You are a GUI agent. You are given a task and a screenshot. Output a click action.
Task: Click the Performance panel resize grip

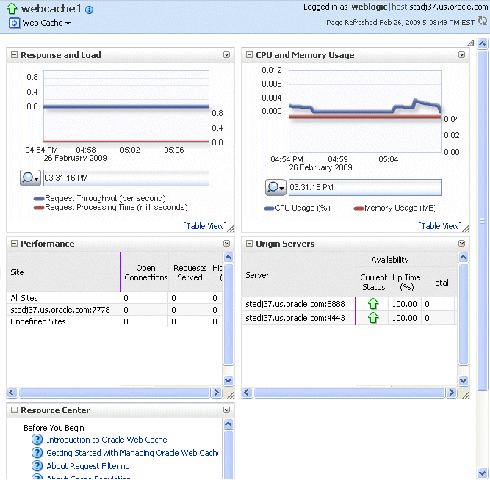point(231,395)
